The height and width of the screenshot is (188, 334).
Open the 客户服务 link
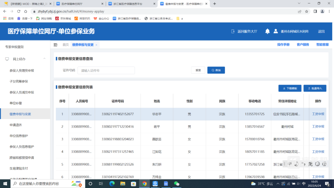303,45
